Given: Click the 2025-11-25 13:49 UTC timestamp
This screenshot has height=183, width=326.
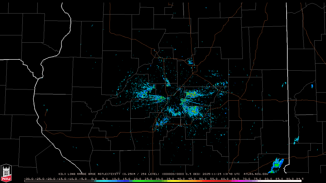Looking at the screenshot, I should (x=221, y=174).
